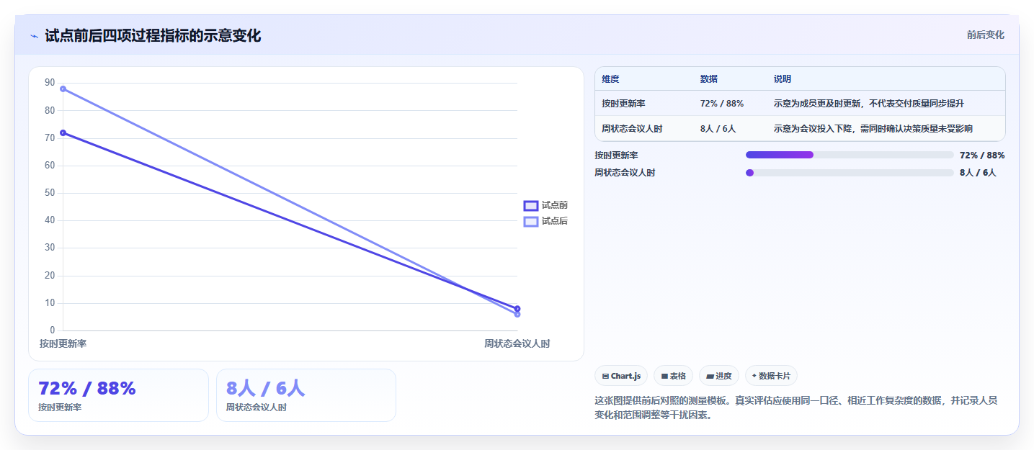
Task: Click the 维度 table column header
Action: click(610, 79)
